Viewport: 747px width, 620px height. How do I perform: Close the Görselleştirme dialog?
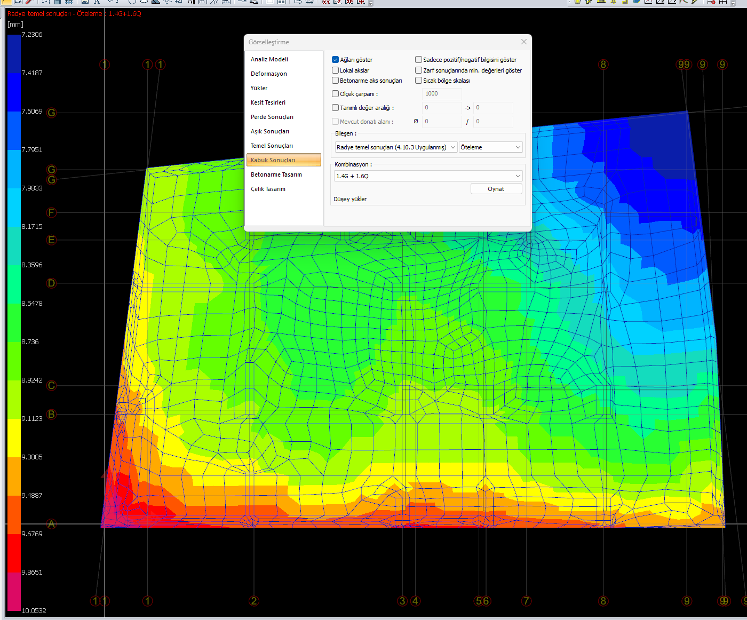pos(523,42)
